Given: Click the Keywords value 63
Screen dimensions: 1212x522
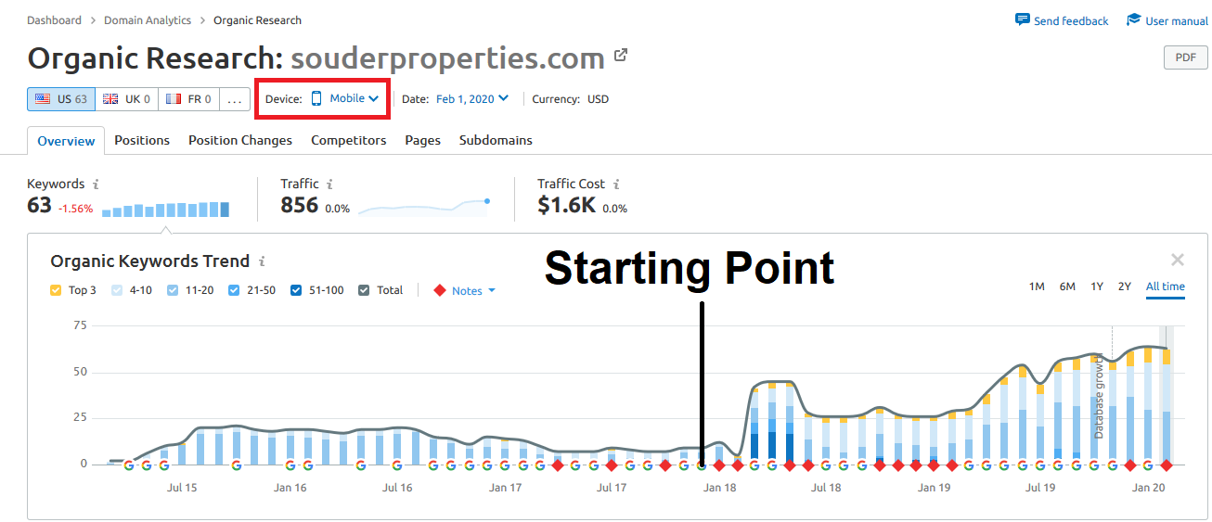Looking at the screenshot, I should (39, 205).
